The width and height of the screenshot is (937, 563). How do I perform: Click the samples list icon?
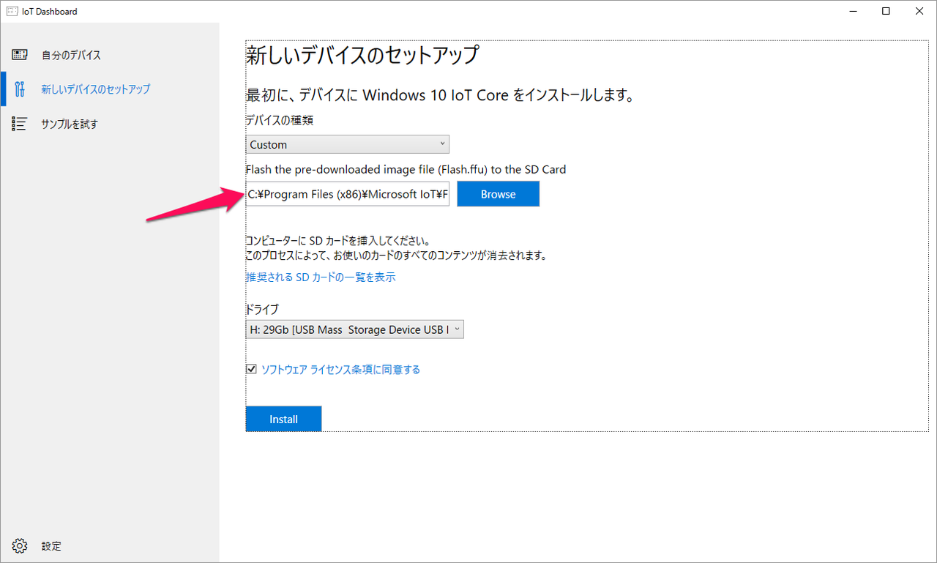click(20, 124)
